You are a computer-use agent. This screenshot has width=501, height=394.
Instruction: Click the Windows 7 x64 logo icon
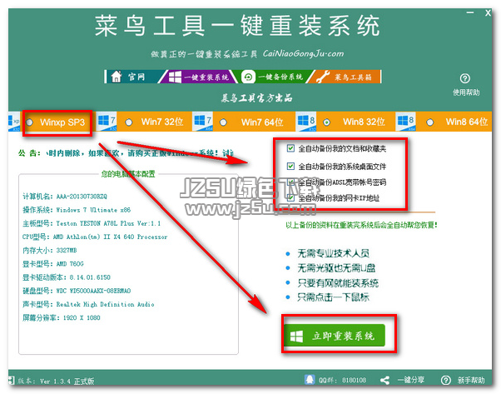click(x=202, y=122)
